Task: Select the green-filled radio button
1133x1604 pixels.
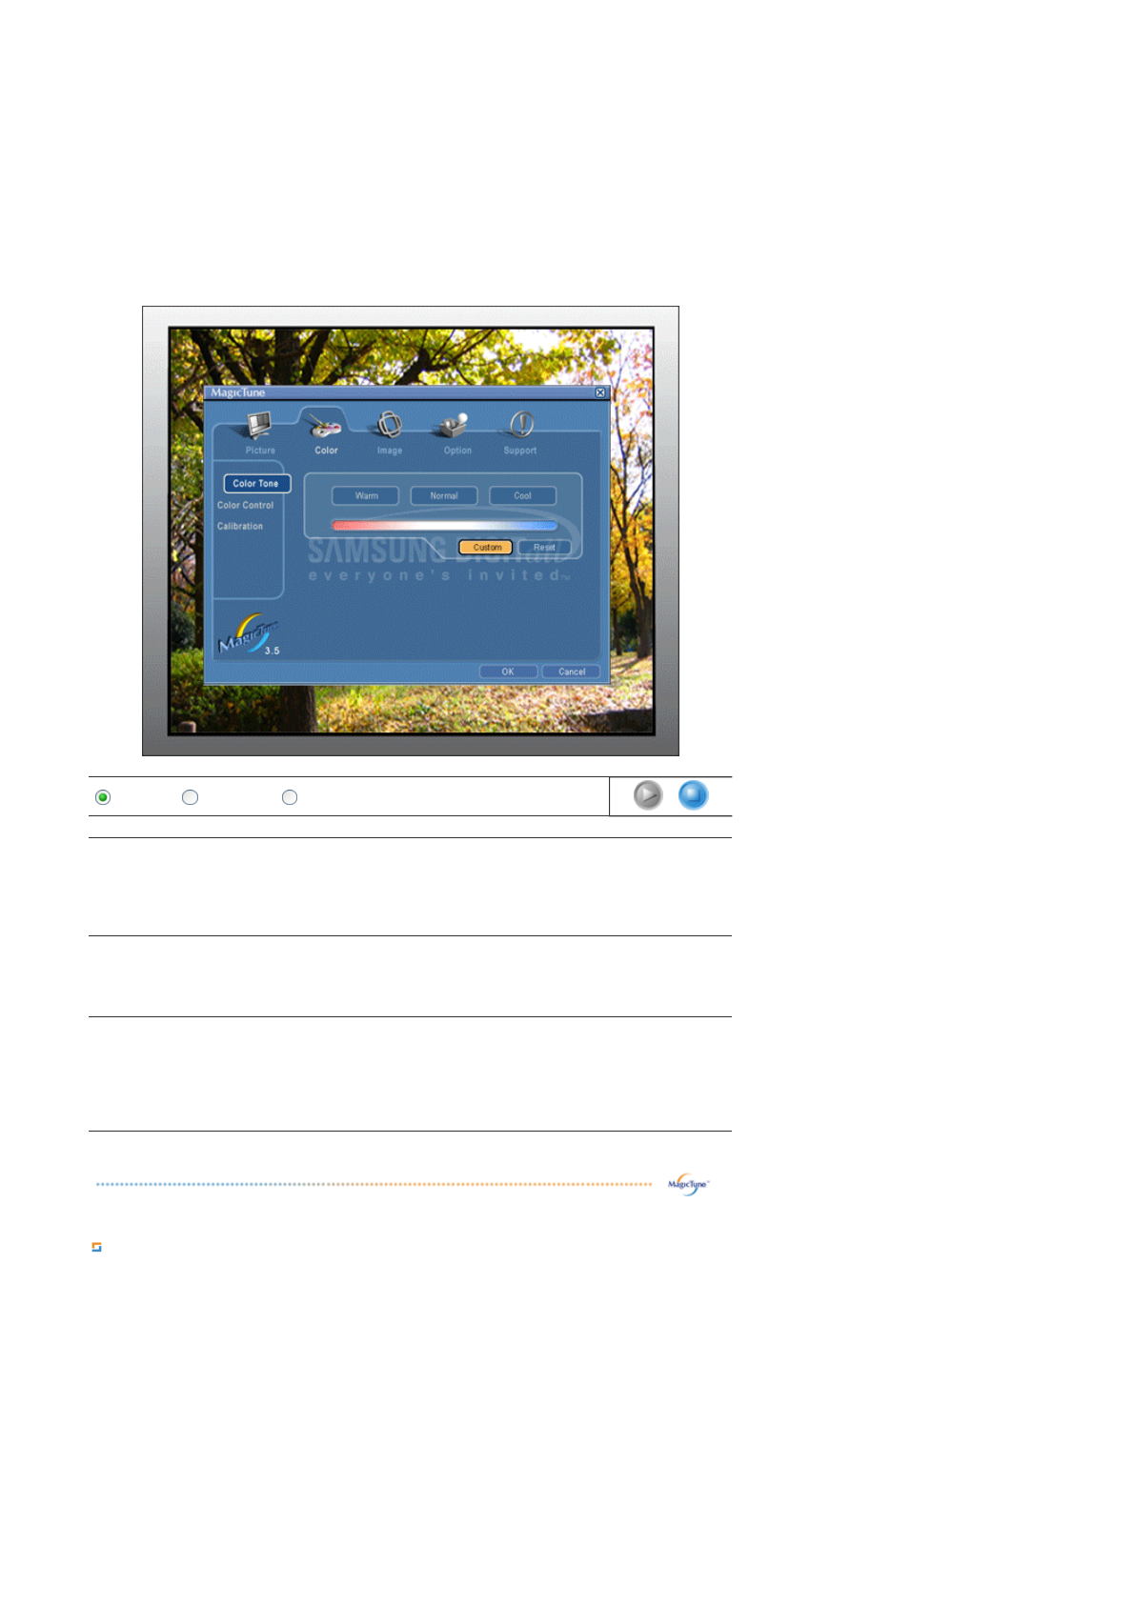Action: point(103,797)
